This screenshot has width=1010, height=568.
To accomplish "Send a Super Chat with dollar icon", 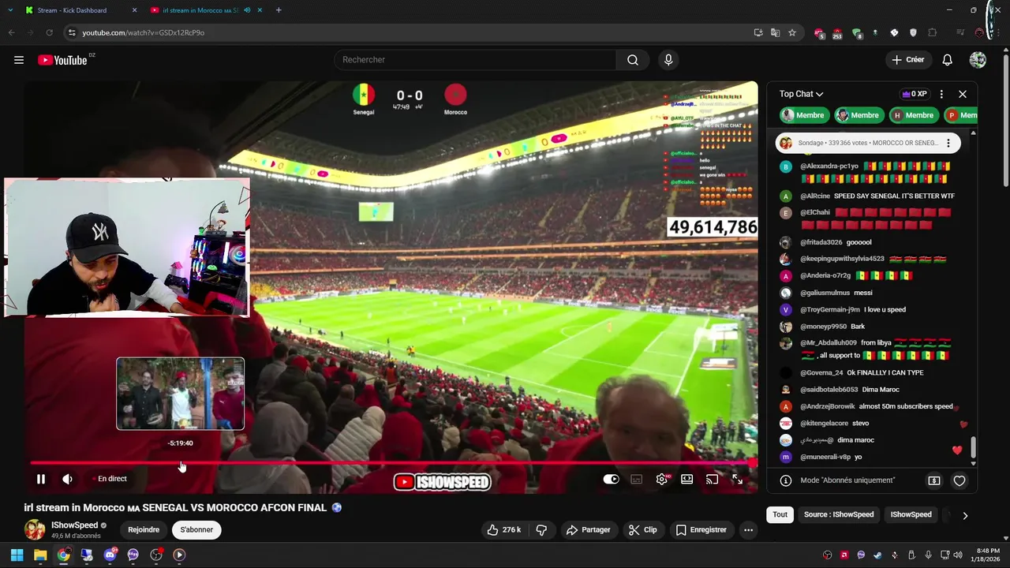I will pyautogui.click(x=934, y=480).
